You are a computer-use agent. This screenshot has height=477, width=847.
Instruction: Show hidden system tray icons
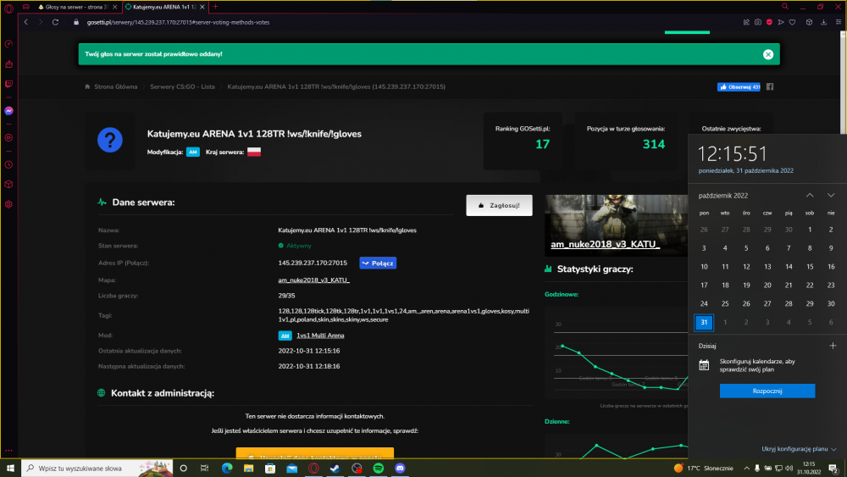tap(746, 469)
